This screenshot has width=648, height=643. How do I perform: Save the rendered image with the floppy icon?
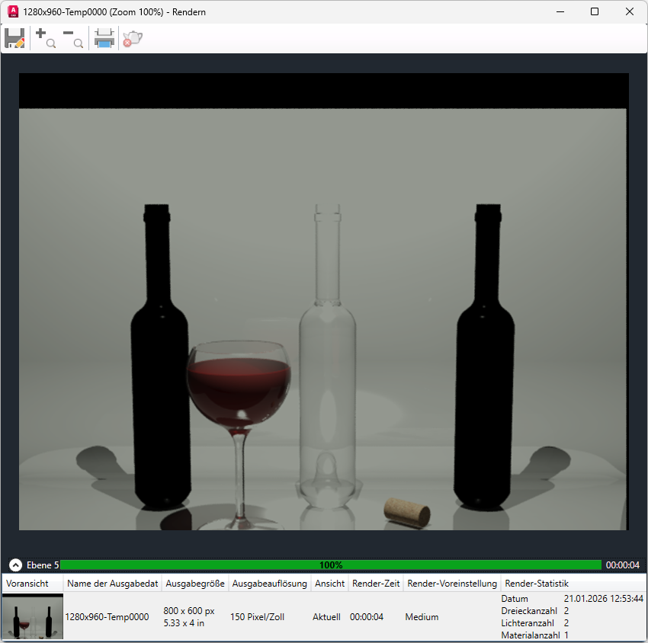(15, 38)
